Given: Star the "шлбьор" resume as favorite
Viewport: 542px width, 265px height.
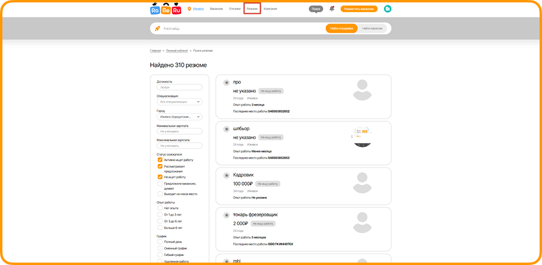Looking at the screenshot, I should pos(226,129).
